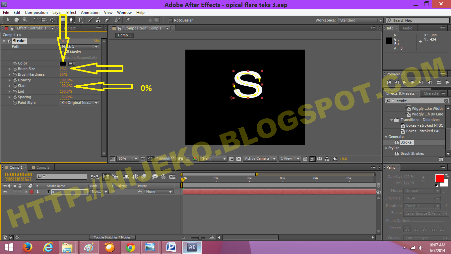Open the Paint Style dropdown

80,103
